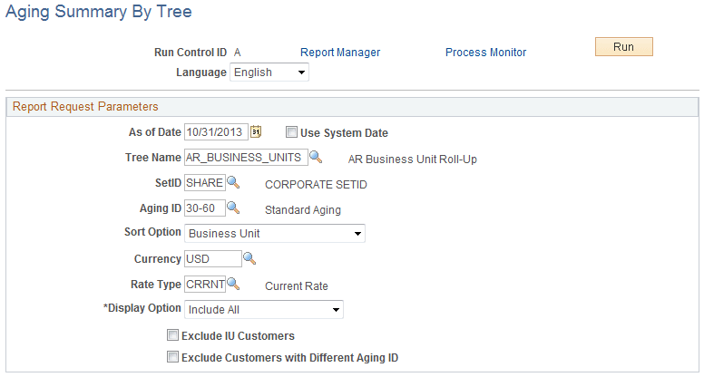Go to the Process Monitor link
Viewport: 704px width, 377px height.
click(485, 53)
